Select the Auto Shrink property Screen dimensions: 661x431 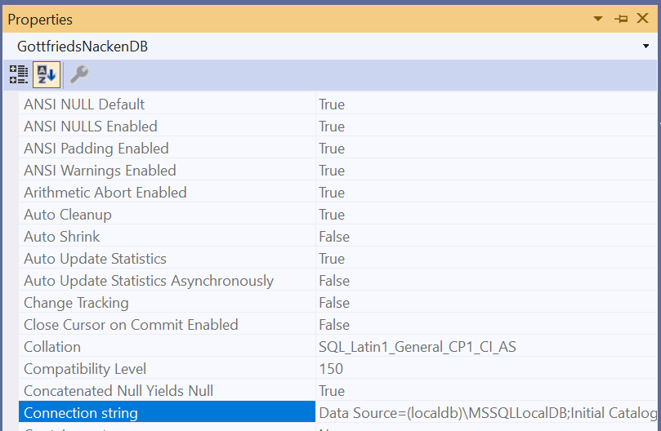click(x=62, y=237)
